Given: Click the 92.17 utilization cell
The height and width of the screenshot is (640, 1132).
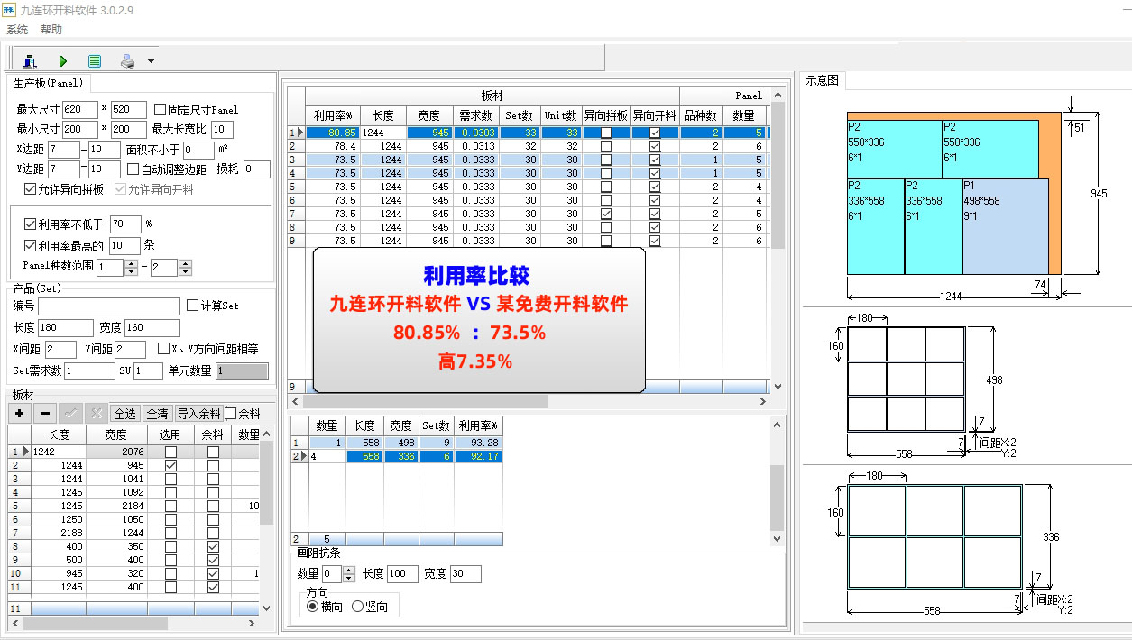Looking at the screenshot, I should point(477,456).
